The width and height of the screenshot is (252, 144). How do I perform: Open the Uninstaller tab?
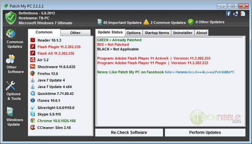coord(183,33)
